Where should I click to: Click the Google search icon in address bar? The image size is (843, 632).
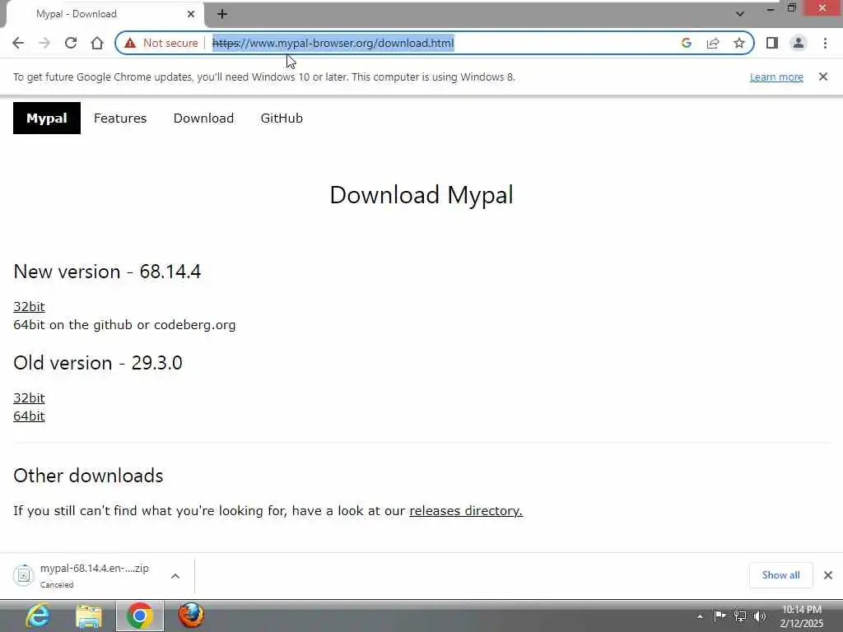(x=686, y=43)
